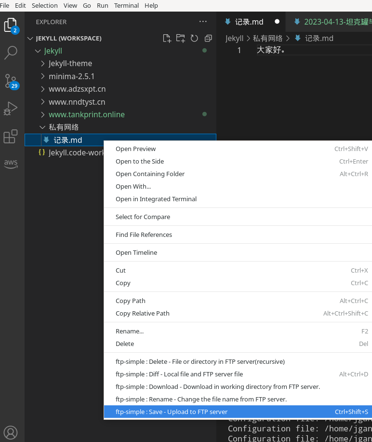Choose Open Timeline
The image size is (372, 442).
pyautogui.click(x=238, y=252)
